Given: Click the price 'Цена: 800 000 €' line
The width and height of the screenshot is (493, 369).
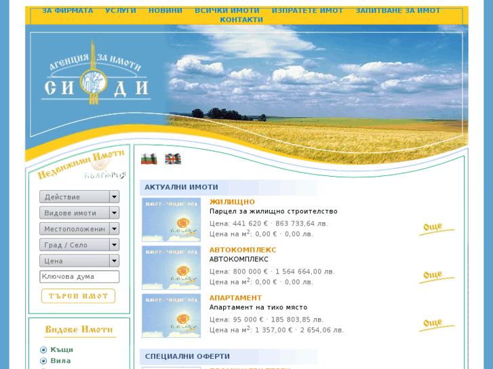Looking at the screenshot, I should pyautogui.click(x=272, y=272).
